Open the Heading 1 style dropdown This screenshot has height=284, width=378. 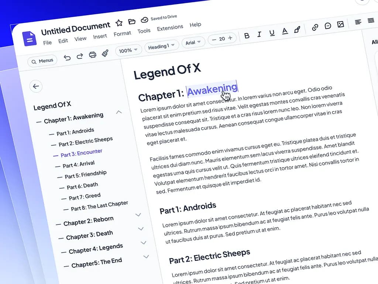161,46
